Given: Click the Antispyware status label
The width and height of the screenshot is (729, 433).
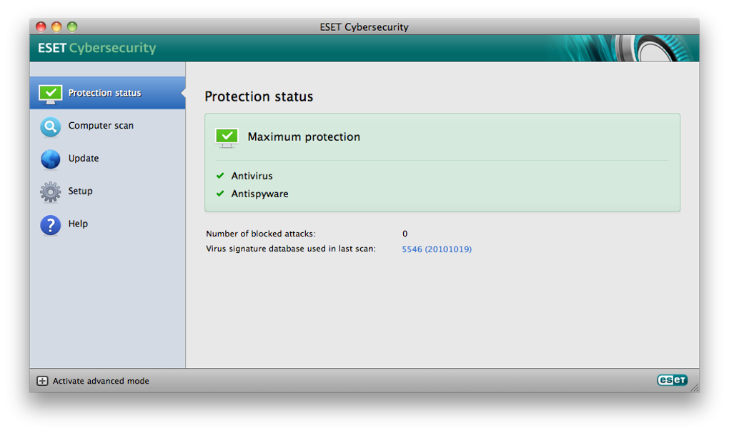Looking at the screenshot, I should pos(259,194).
